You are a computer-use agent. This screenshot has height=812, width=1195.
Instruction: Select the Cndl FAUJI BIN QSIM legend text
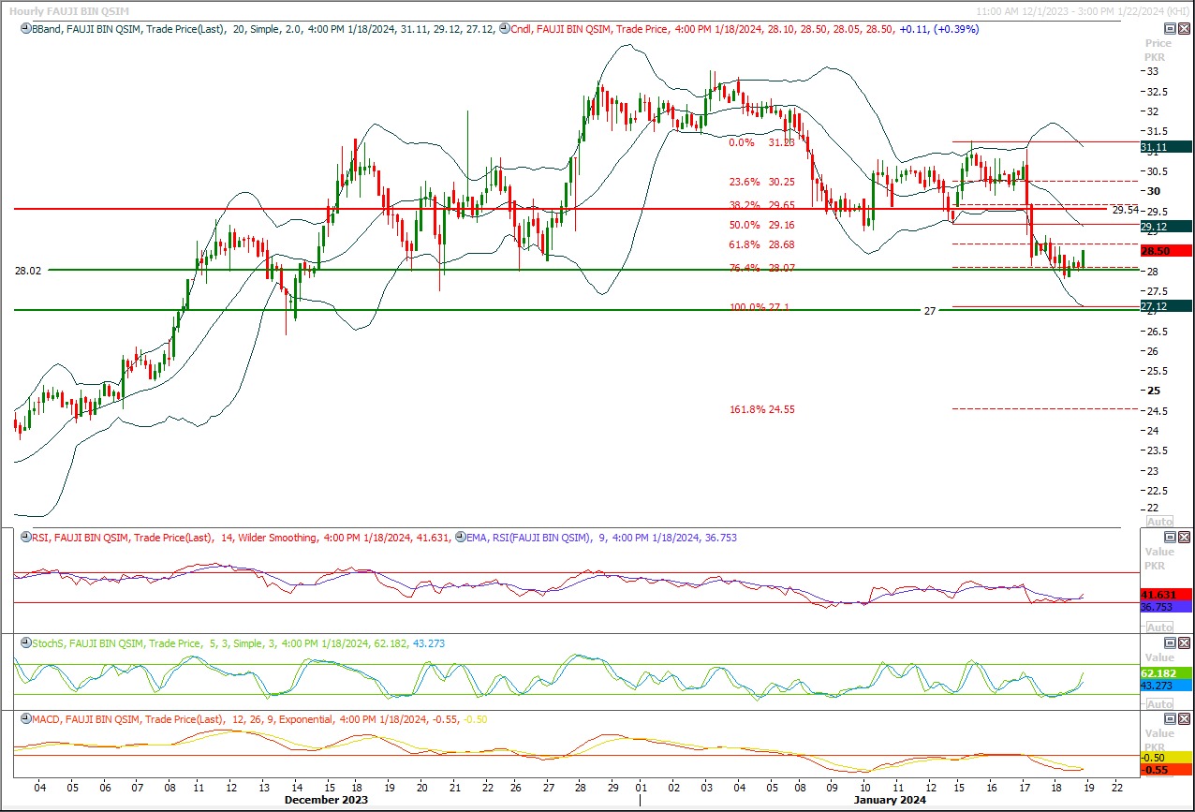(745, 29)
